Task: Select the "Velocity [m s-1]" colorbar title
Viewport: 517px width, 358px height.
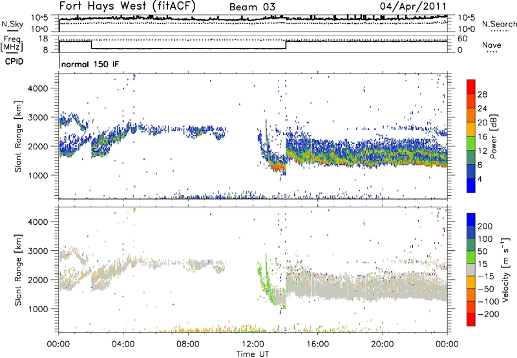Action: tap(506, 269)
